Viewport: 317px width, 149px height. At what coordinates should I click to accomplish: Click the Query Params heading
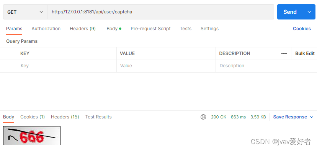coord(22,41)
